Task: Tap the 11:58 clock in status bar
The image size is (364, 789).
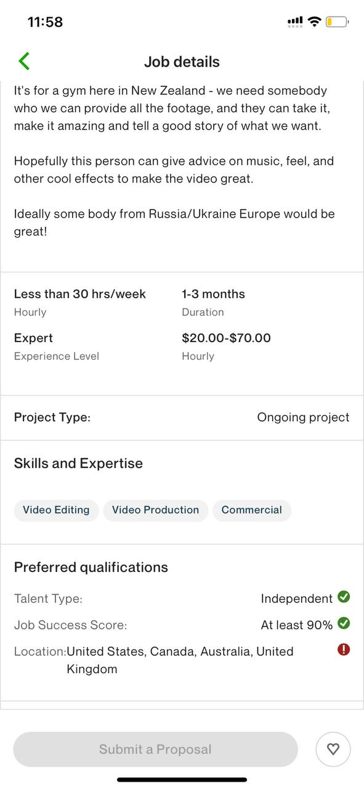Action: pos(45,22)
